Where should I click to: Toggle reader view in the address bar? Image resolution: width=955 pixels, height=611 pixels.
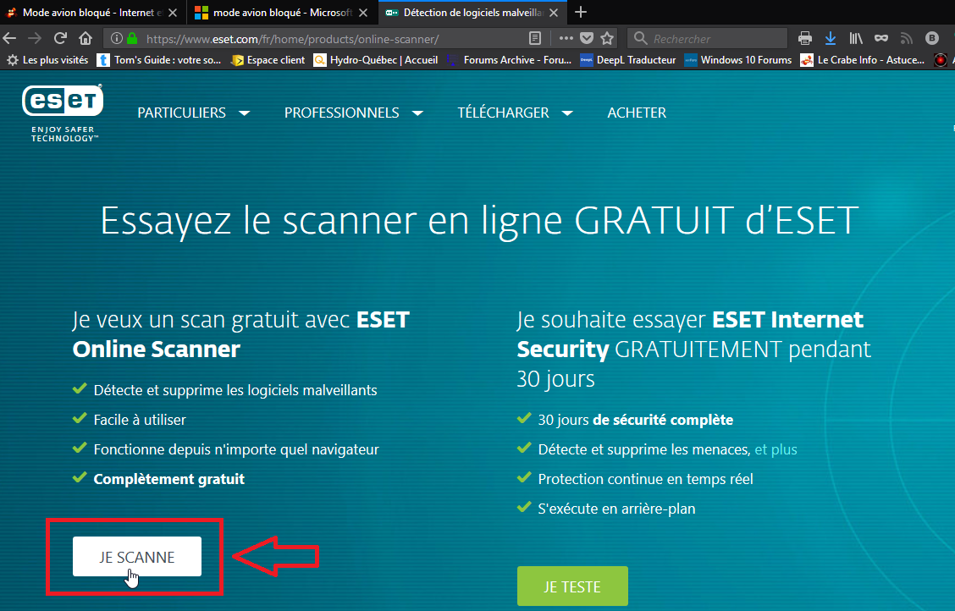tap(535, 38)
